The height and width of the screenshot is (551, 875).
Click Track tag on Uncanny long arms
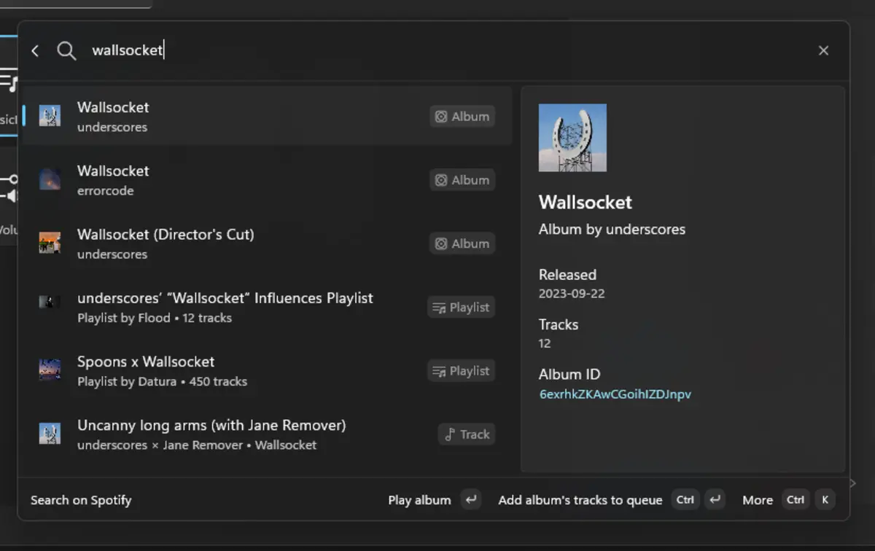[467, 434]
